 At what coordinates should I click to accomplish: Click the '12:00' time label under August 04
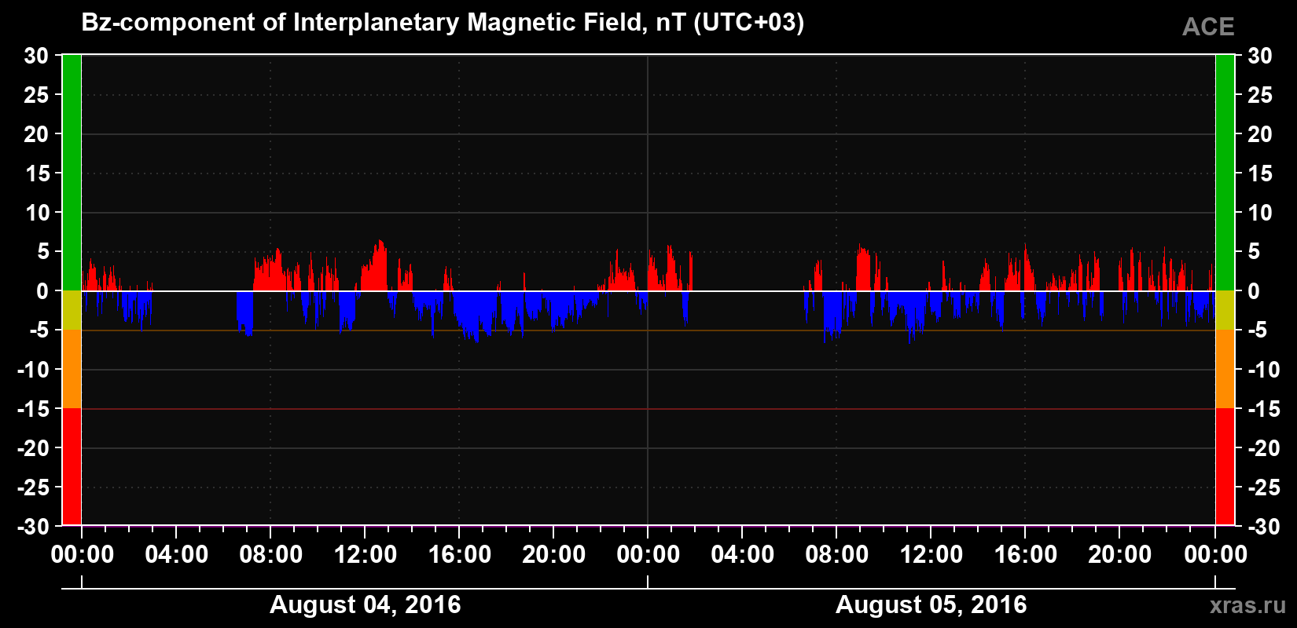(x=366, y=555)
